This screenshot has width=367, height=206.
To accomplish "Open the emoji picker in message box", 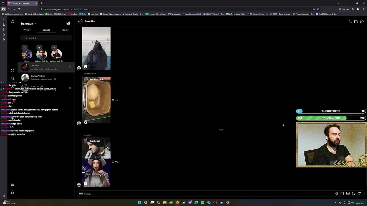I will 81,194.
